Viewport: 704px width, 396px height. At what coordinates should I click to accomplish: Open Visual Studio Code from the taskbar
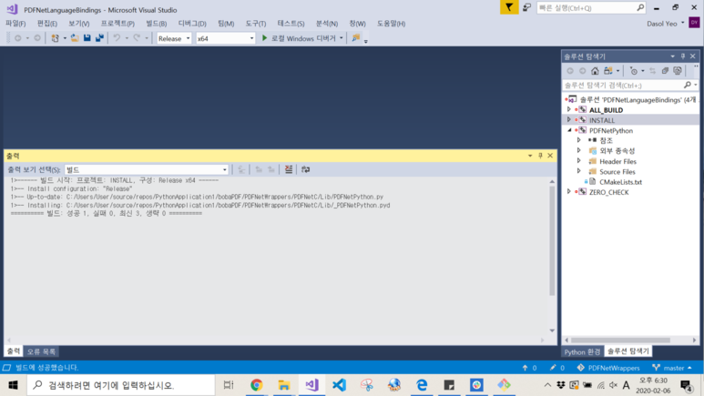point(340,385)
